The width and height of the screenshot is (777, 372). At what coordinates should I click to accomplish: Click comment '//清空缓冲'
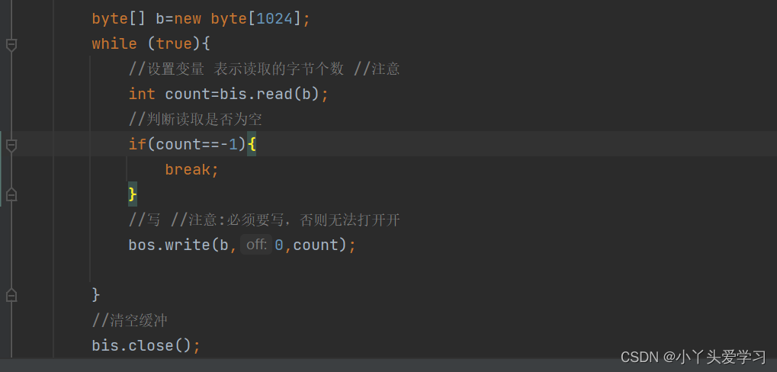[x=130, y=320]
